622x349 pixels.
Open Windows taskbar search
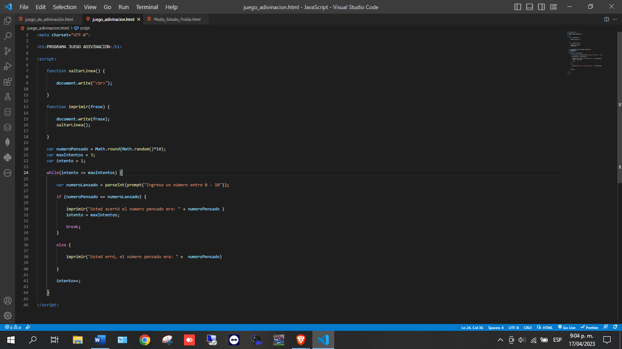click(33, 339)
